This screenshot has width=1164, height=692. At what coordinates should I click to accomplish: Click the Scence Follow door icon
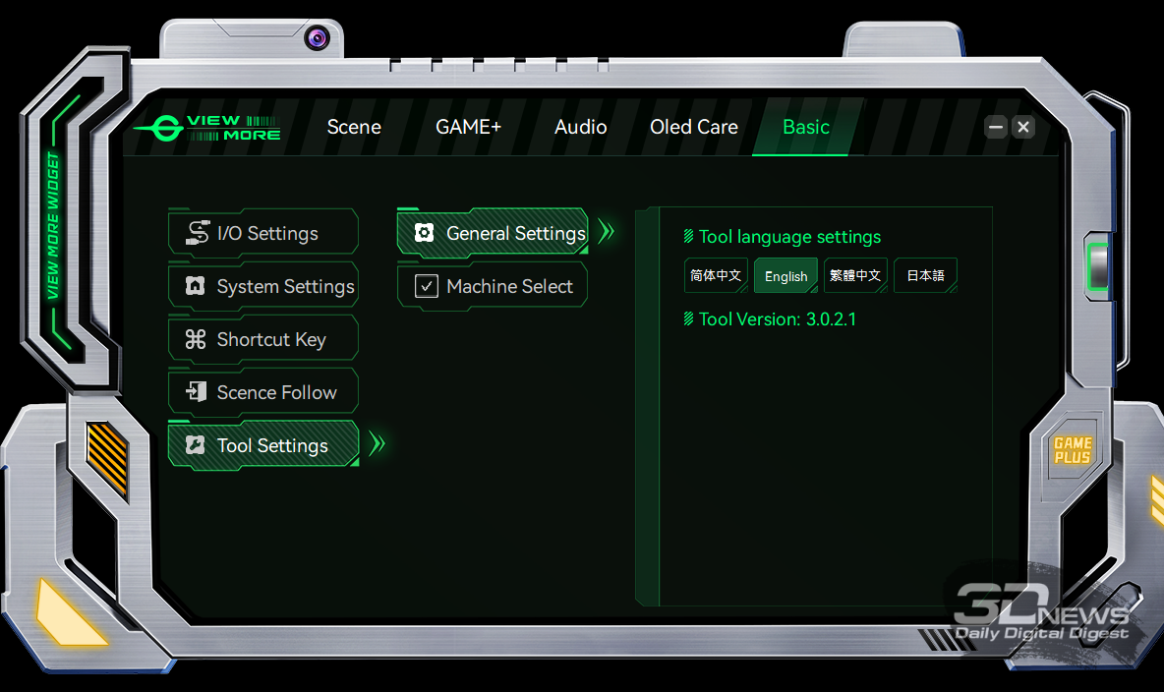pyautogui.click(x=196, y=392)
